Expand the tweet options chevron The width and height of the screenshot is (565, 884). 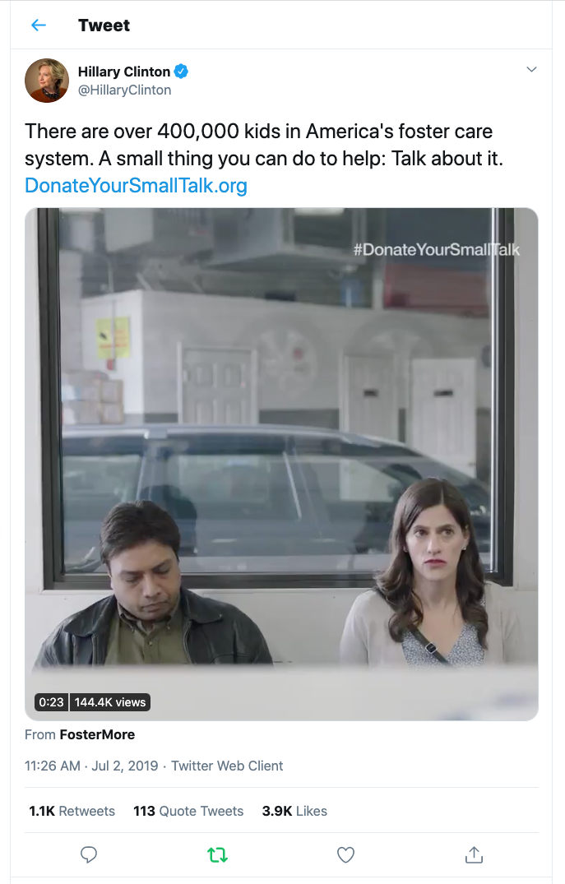pyautogui.click(x=531, y=69)
